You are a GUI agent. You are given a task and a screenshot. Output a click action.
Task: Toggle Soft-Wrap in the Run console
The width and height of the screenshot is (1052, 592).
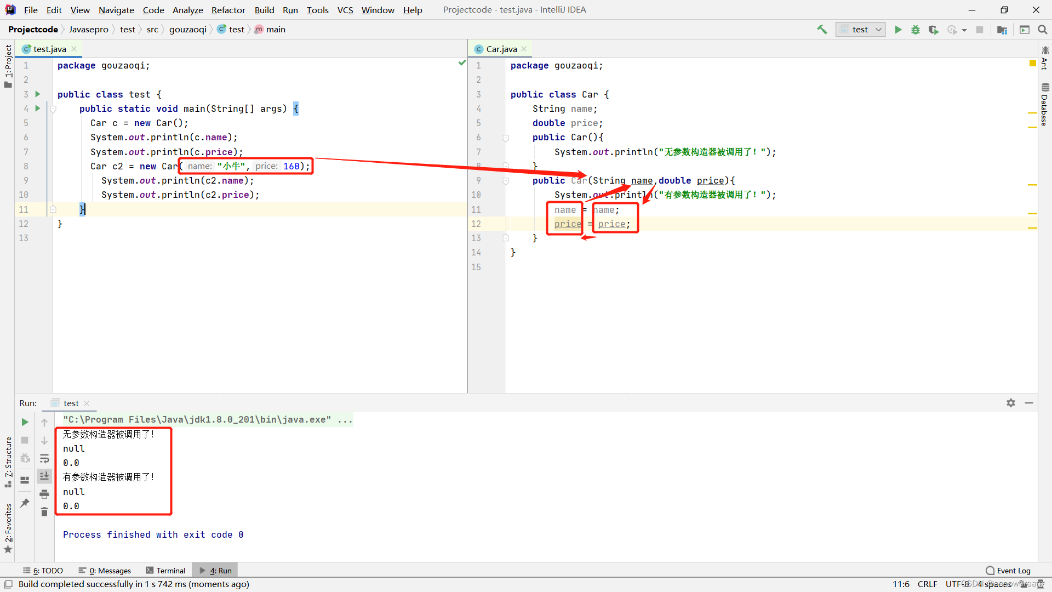click(44, 458)
